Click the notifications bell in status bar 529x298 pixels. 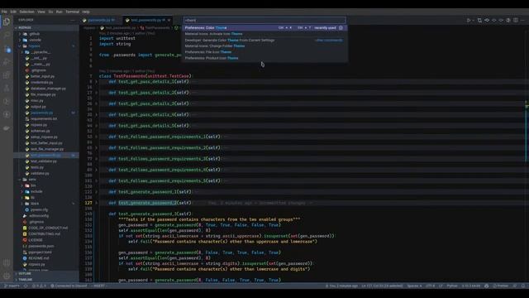[x=522, y=286]
